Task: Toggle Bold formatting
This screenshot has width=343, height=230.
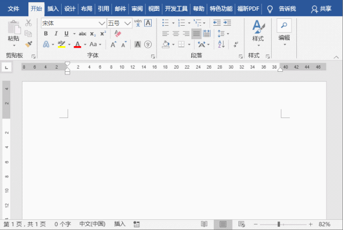Action: pyautogui.click(x=46, y=33)
